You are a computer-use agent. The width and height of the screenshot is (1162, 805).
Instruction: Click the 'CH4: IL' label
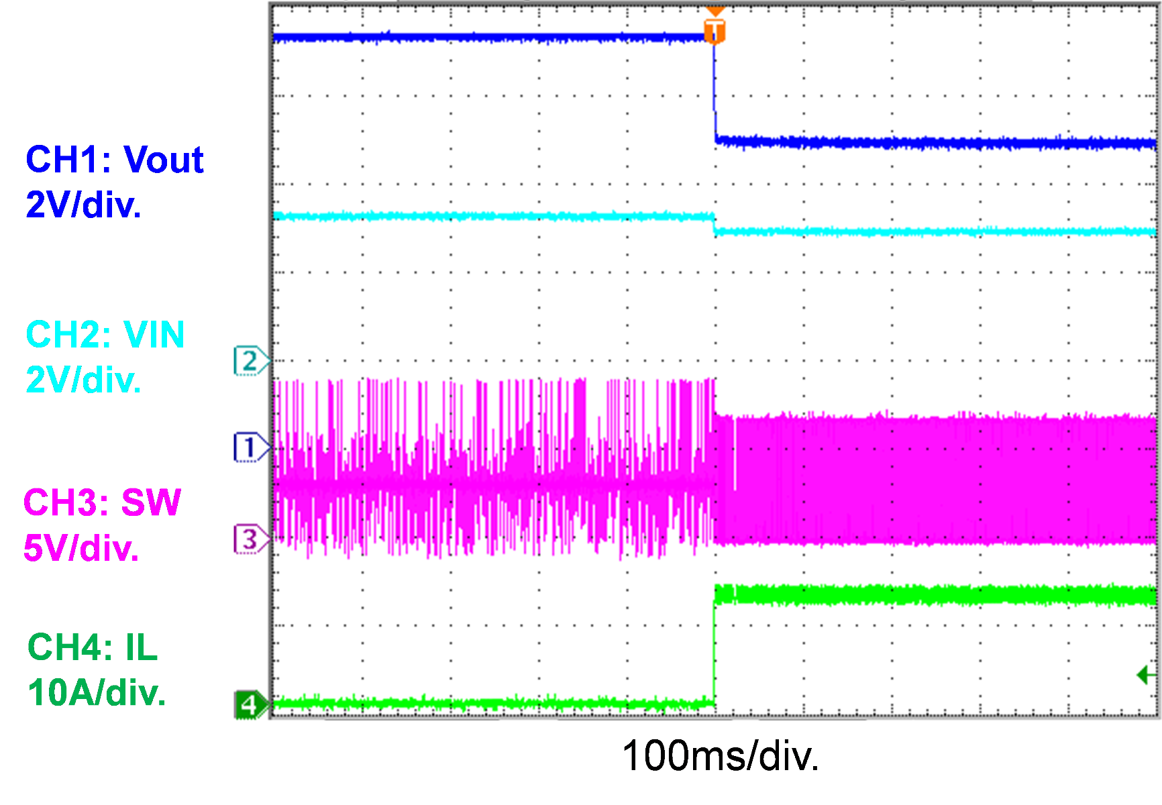(x=93, y=647)
